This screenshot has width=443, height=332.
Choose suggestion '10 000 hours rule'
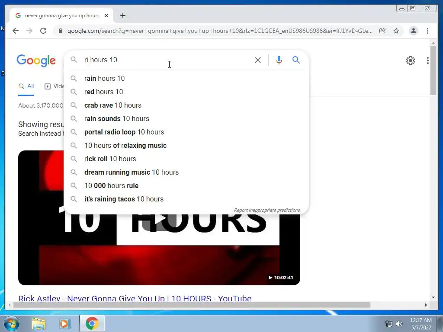click(x=186, y=186)
